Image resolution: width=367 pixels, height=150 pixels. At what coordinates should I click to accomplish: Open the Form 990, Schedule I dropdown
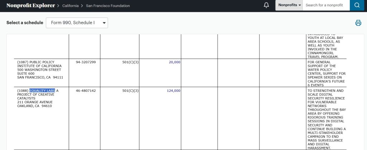[x=77, y=23]
